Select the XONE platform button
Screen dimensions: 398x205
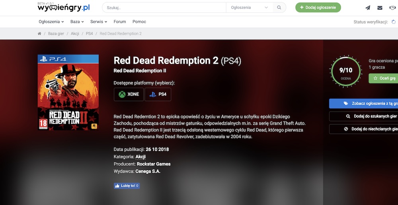pos(129,94)
